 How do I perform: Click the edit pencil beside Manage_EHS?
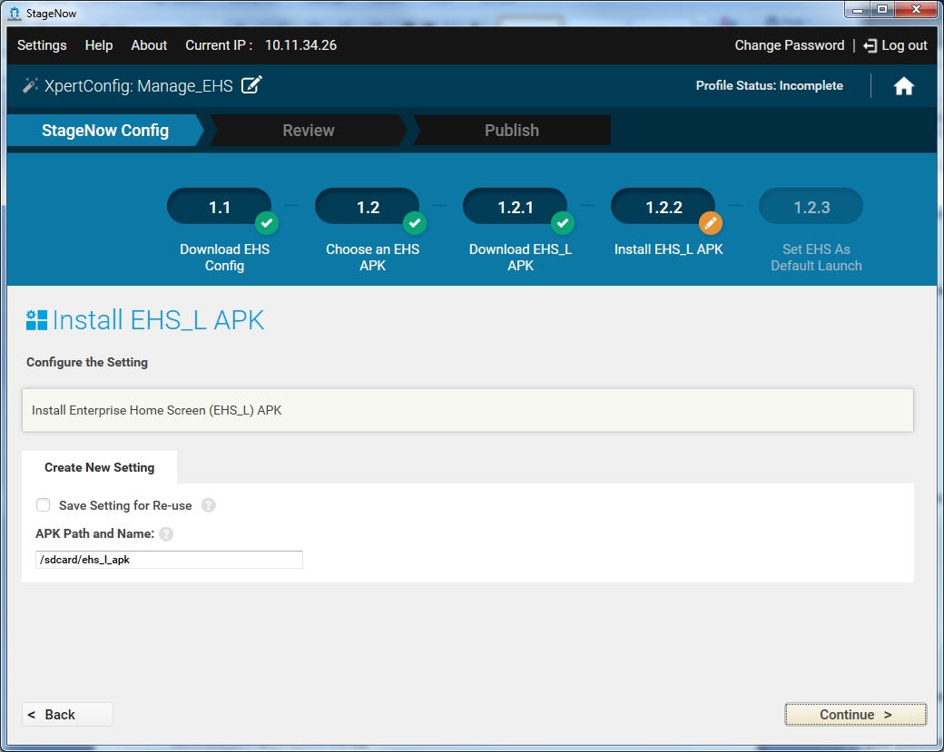click(251, 85)
